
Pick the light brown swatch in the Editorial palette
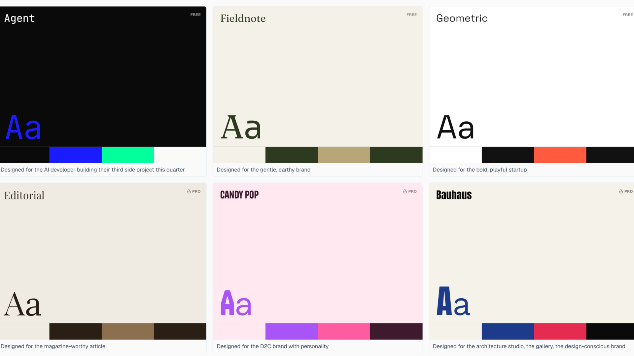click(x=128, y=332)
